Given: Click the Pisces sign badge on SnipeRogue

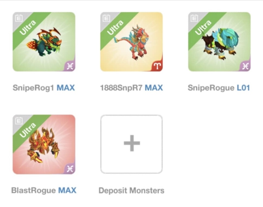Looking at the screenshot, I should click(245, 66).
